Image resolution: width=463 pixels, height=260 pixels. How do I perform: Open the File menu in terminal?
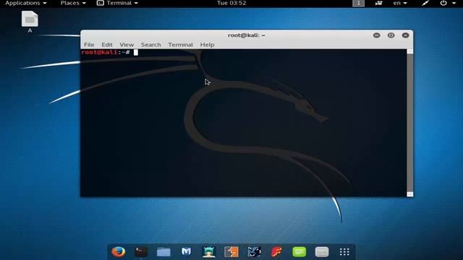pyautogui.click(x=89, y=45)
